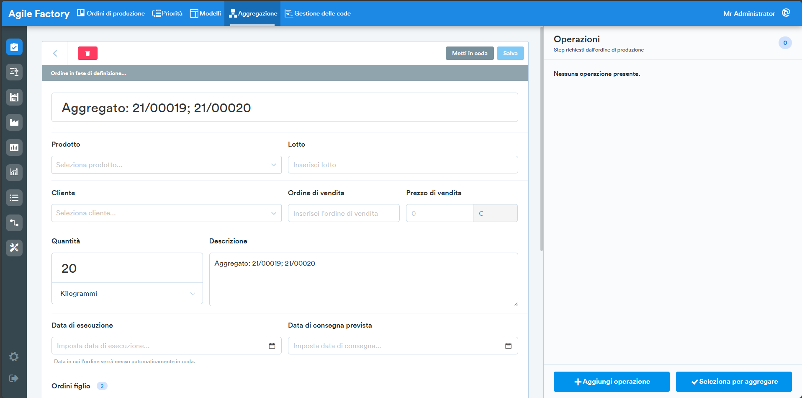Open the sliders settings sidebar icon
Image resolution: width=802 pixels, height=398 pixels.
point(14,72)
